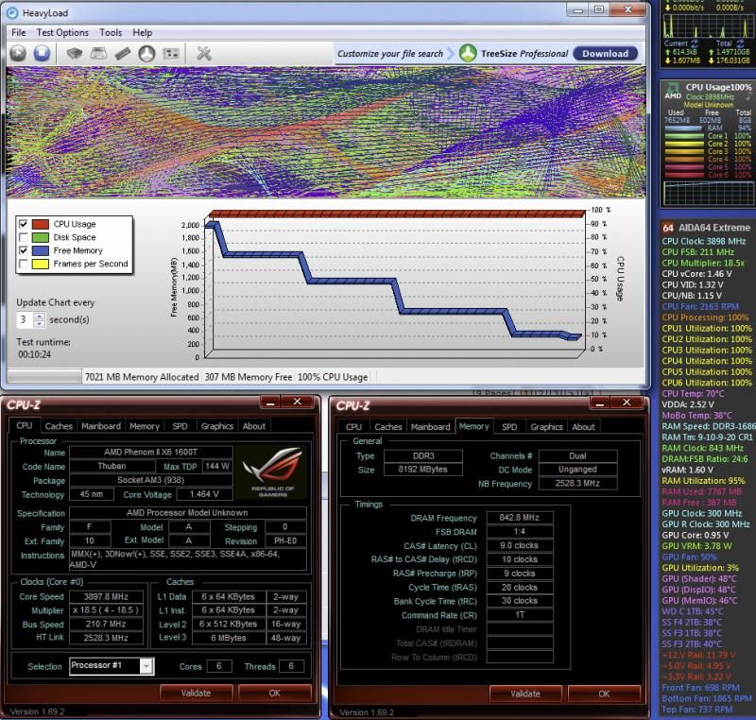The image size is (756, 720).
Task: Click the Stop test icon in toolbar
Action: (42, 53)
